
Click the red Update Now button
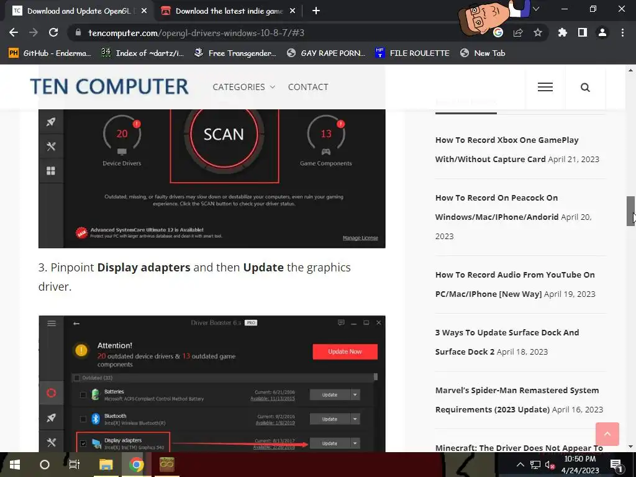[x=345, y=352]
